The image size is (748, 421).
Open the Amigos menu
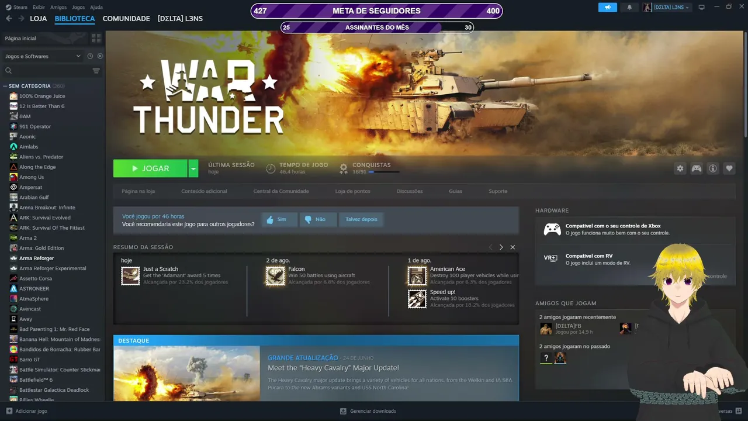[x=58, y=7]
